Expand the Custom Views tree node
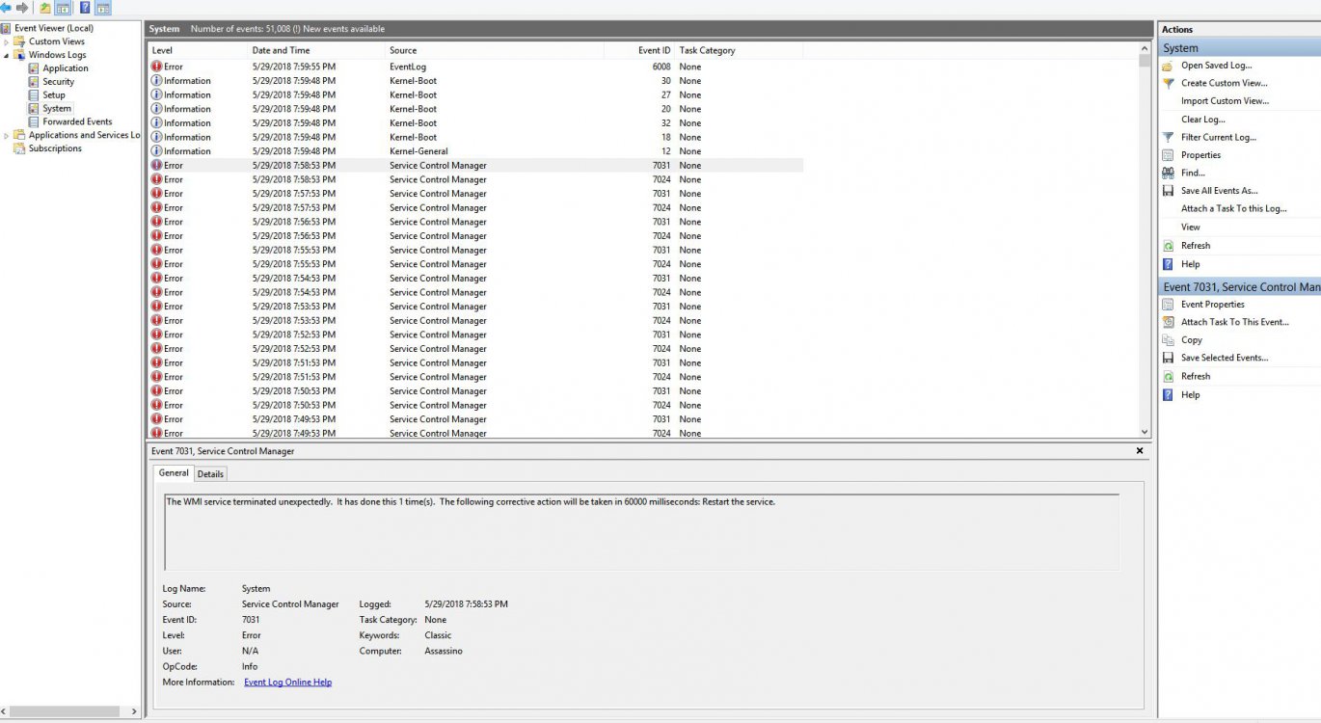The image size is (1321, 723). (x=7, y=41)
